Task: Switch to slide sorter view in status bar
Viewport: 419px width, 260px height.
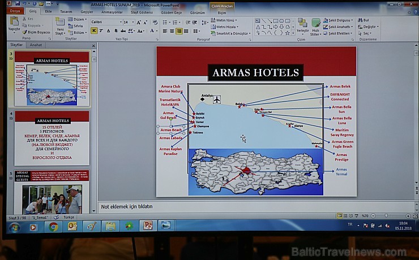Action: tap(345, 216)
